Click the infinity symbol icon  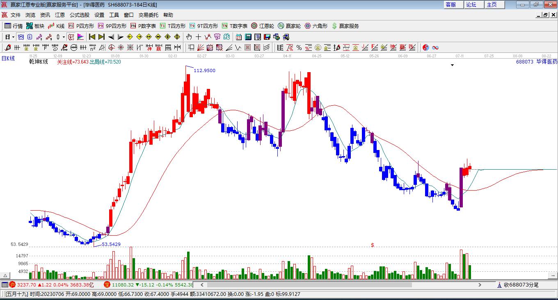click(435, 48)
